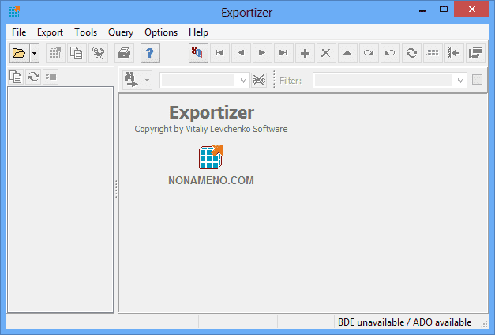Click the NONAMENO.COM logo text
The width and height of the screenshot is (495, 335).
point(211,180)
